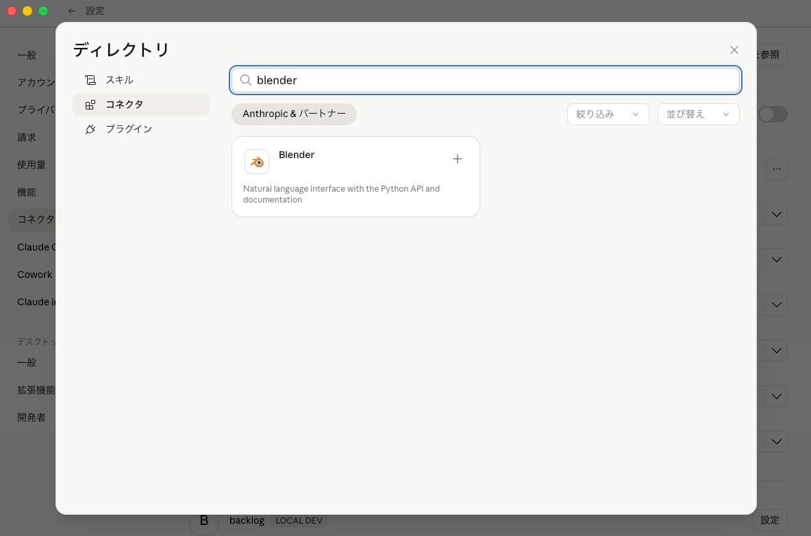Screen dimensions: 811x536
Task: Add the Blender connector with the plus button
Action: [x=458, y=159]
